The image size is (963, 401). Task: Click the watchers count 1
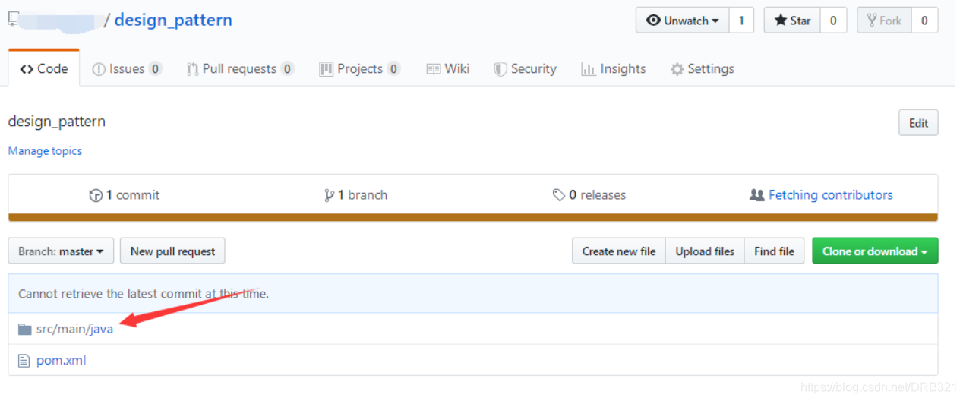741,21
